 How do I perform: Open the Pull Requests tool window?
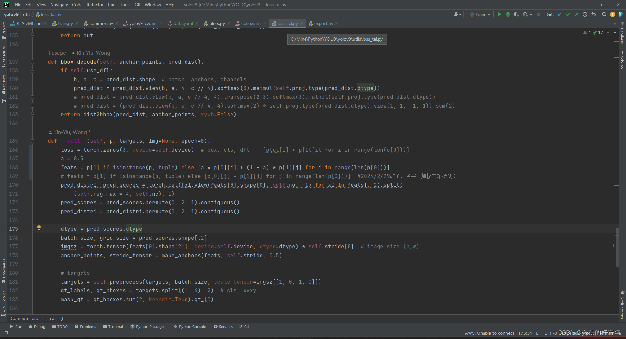4,89
